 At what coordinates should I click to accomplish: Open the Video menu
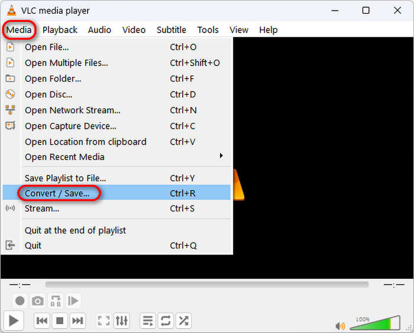[x=134, y=30]
